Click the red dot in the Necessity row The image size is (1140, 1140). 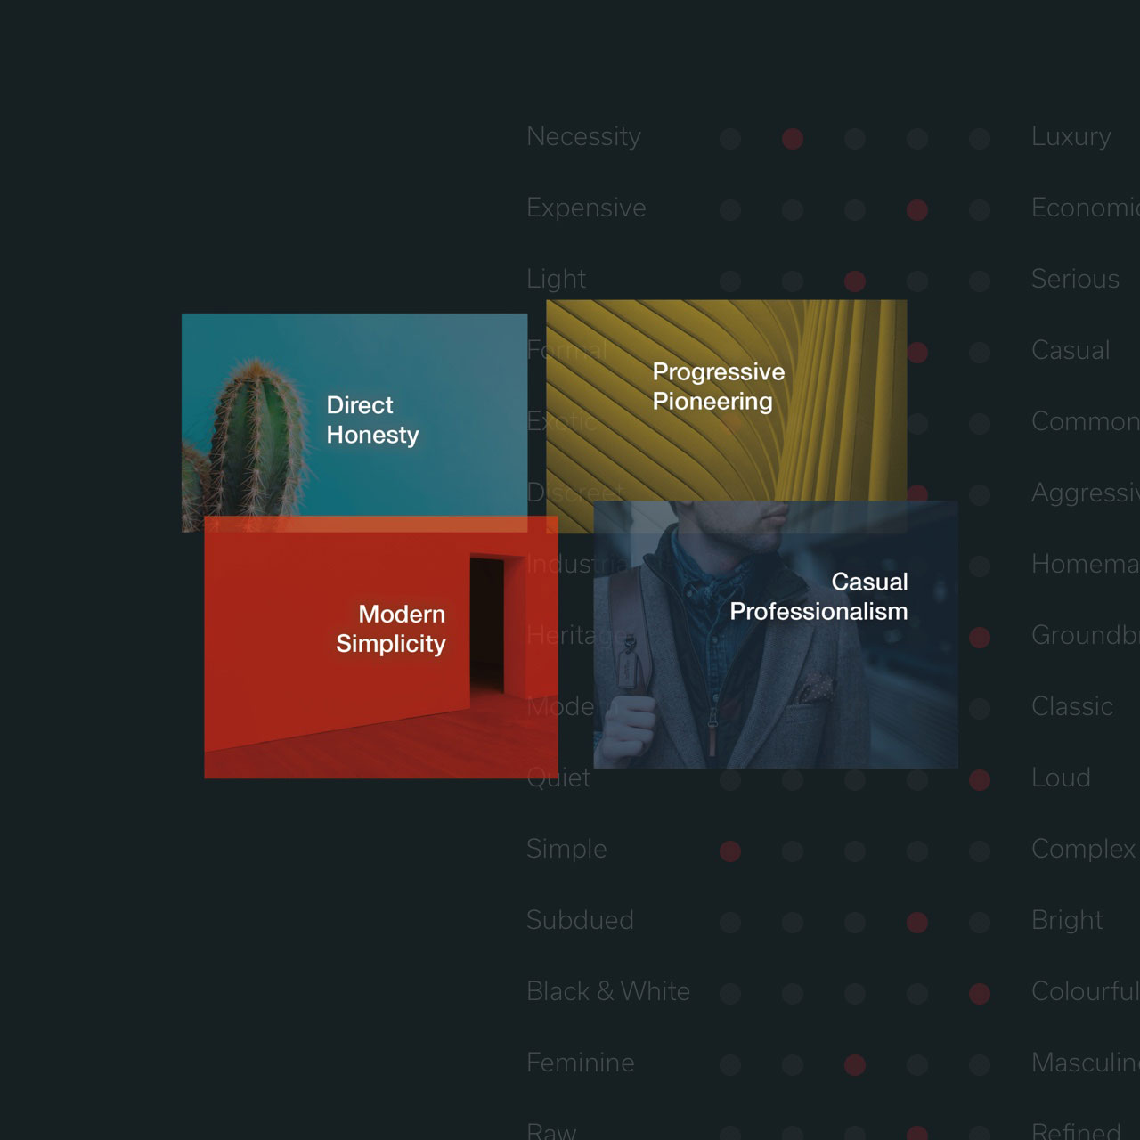(x=793, y=138)
